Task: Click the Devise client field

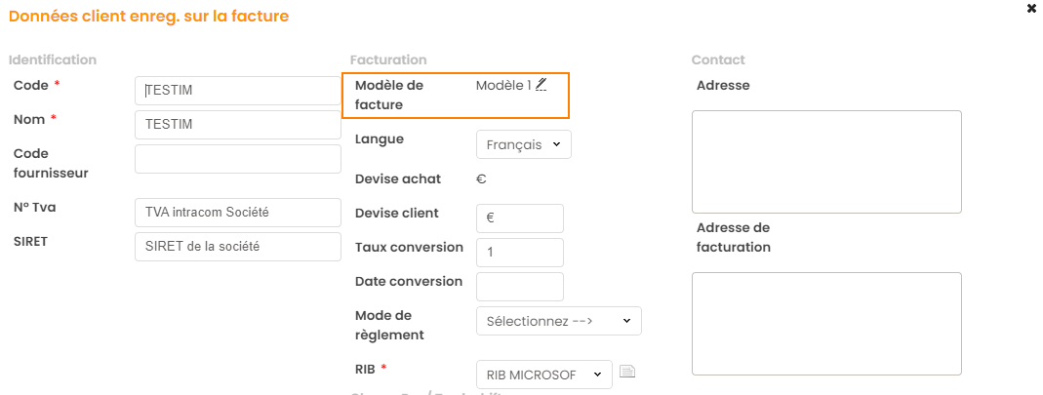Action: click(x=519, y=218)
